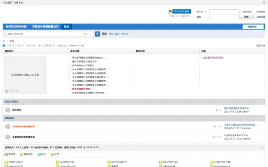Open the quick navigation dropdown
The image size is (268, 167).
[253, 27]
